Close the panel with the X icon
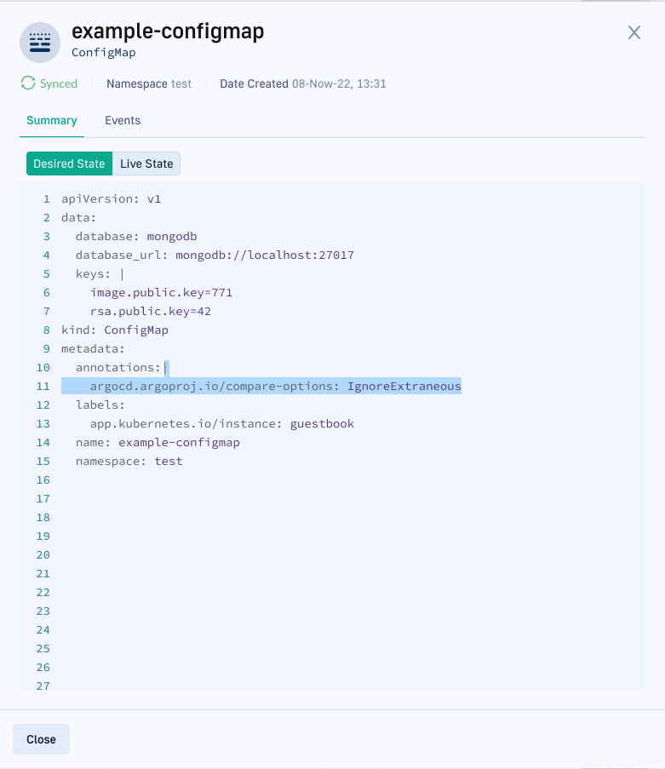Viewport: 665px width, 769px height. pyautogui.click(x=633, y=32)
